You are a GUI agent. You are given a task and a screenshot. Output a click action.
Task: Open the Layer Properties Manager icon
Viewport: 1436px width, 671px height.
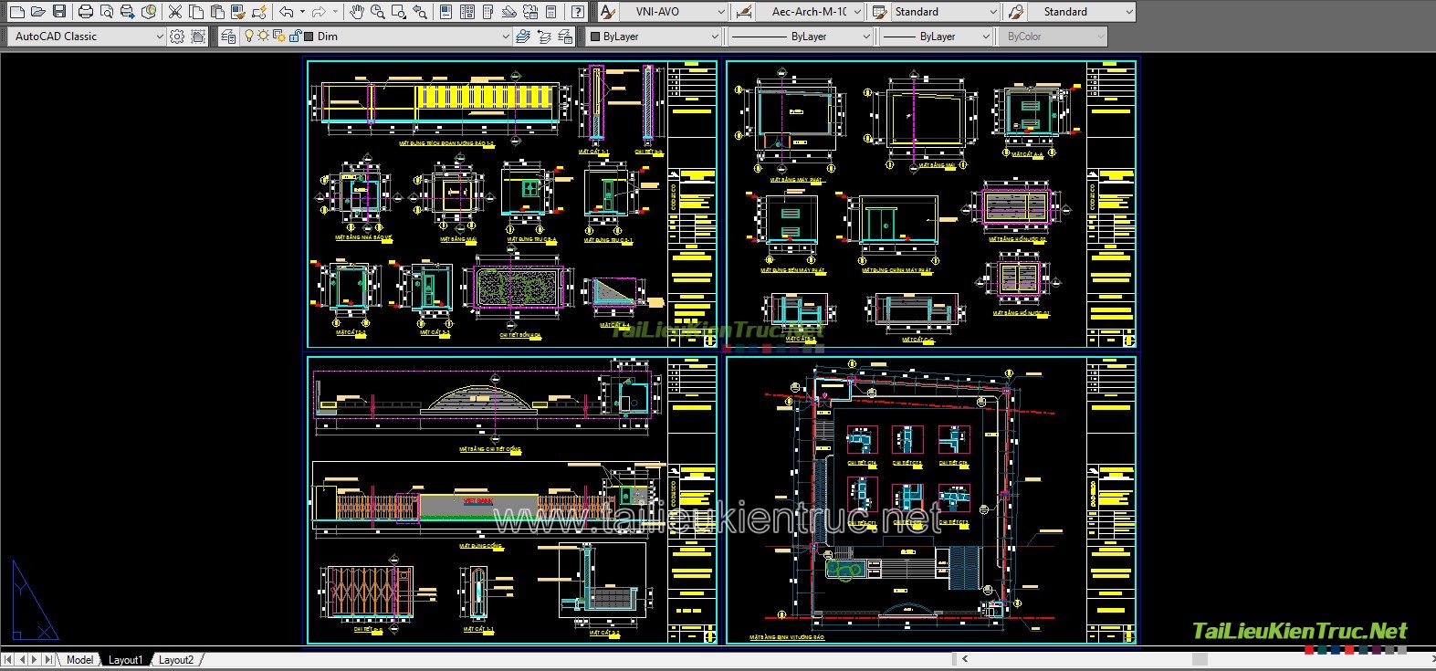[x=228, y=37]
